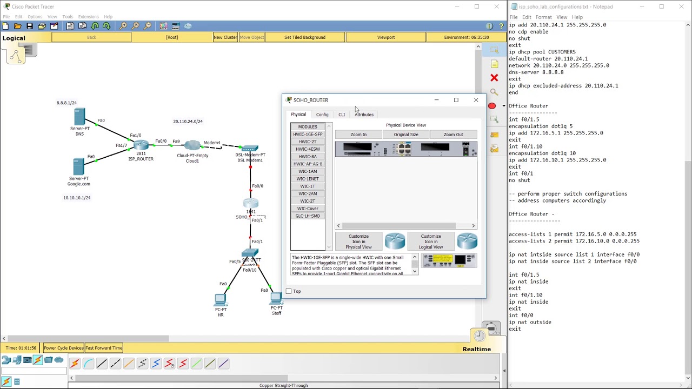This screenshot has width=692, height=389.
Task: Click Set Tiled Background
Action: [x=305, y=37]
